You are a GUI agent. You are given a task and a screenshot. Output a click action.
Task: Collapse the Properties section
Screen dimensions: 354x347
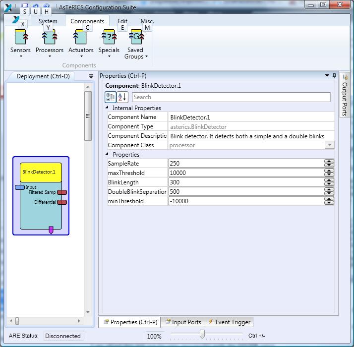[x=107, y=154]
